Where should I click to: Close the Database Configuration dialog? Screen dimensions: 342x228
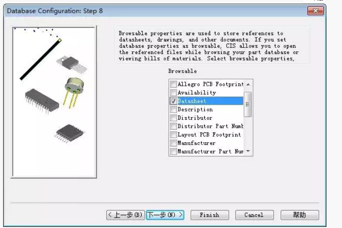315,11
